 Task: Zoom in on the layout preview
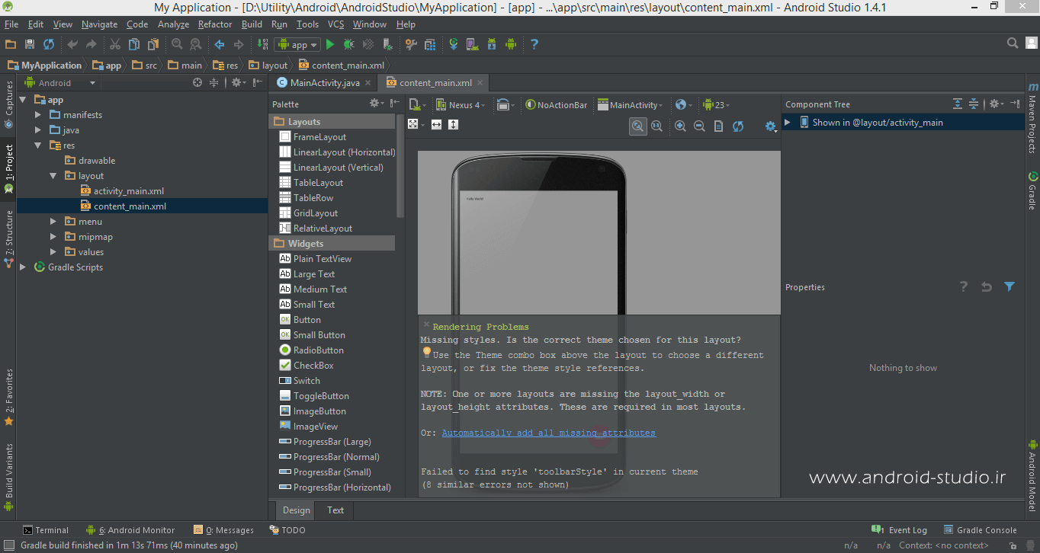tap(680, 126)
